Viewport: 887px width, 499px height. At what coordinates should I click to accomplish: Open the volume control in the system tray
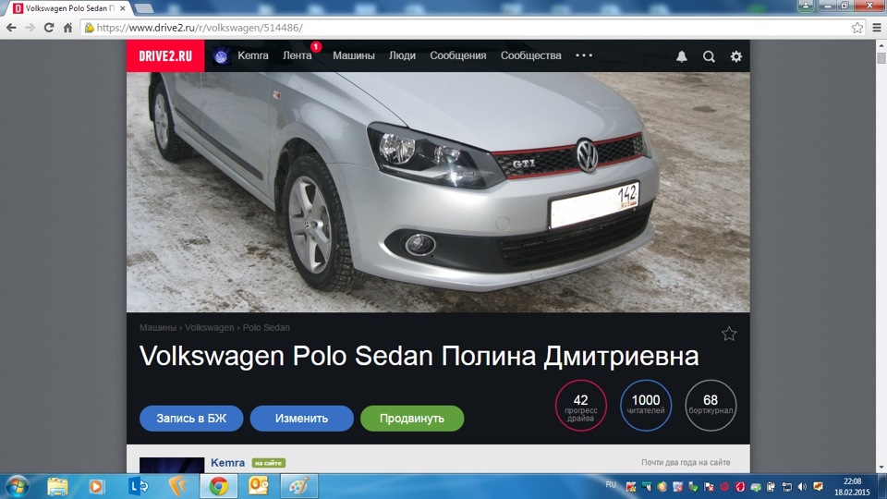(802, 487)
